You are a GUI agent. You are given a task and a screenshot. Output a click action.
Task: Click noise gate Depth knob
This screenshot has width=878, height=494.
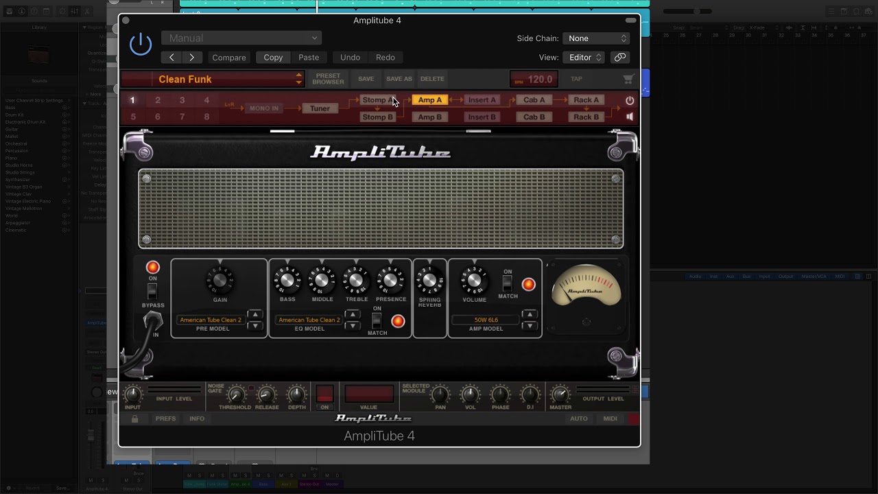[x=296, y=395]
